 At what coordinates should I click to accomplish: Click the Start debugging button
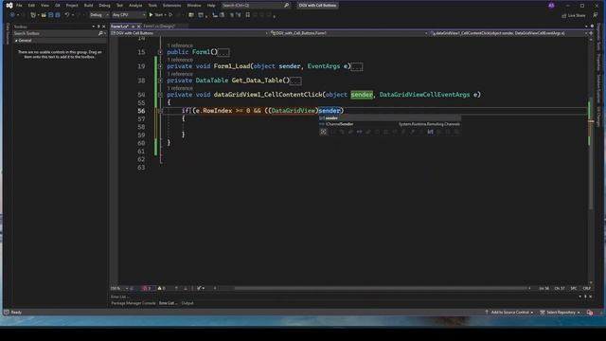point(156,15)
